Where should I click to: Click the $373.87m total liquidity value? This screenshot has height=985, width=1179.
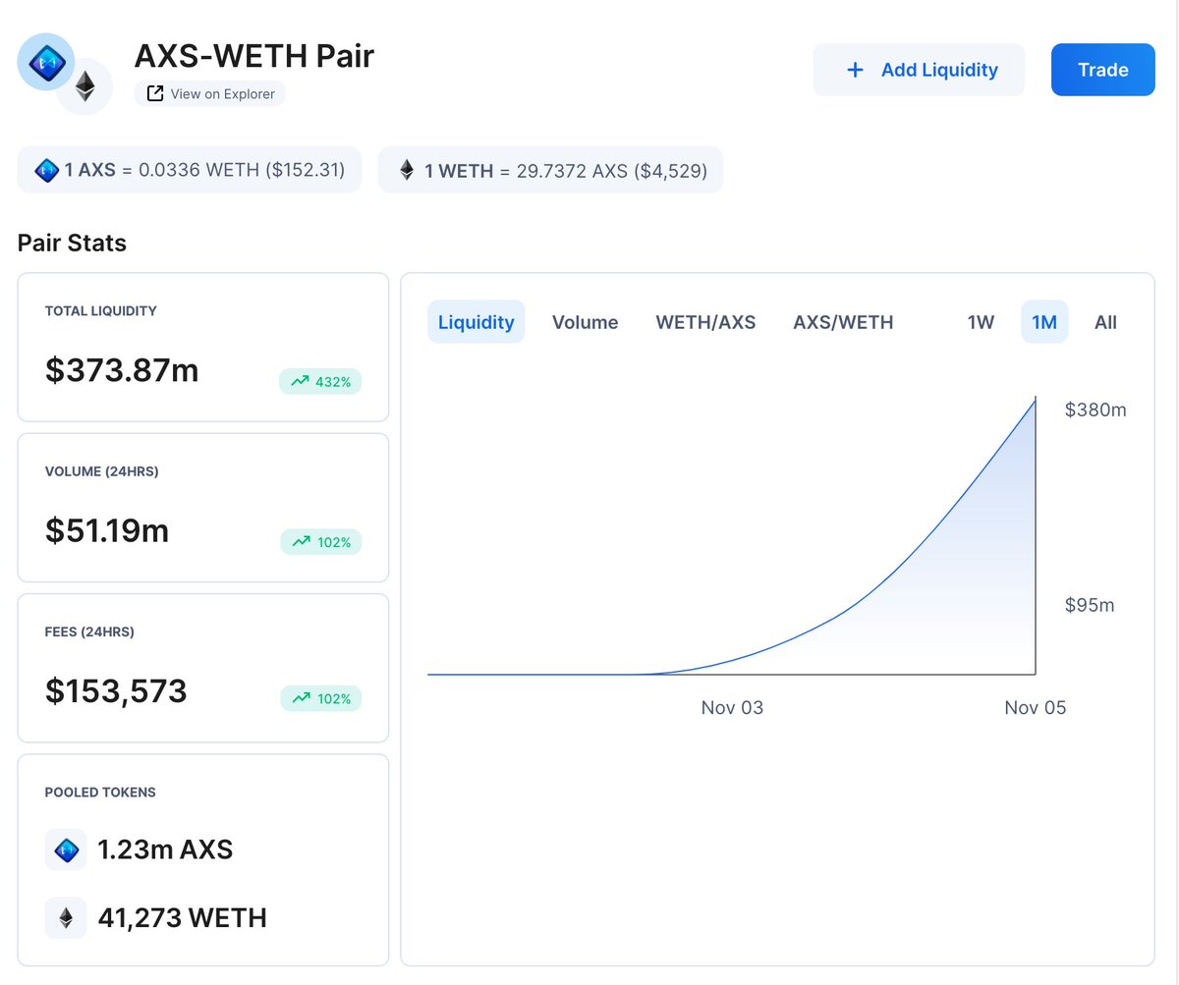click(x=122, y=370)
